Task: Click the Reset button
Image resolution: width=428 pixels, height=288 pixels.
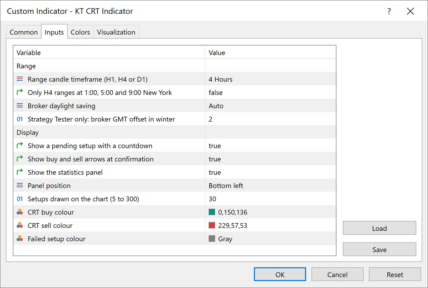Action: pyautogui.click(x=395, y=274)
